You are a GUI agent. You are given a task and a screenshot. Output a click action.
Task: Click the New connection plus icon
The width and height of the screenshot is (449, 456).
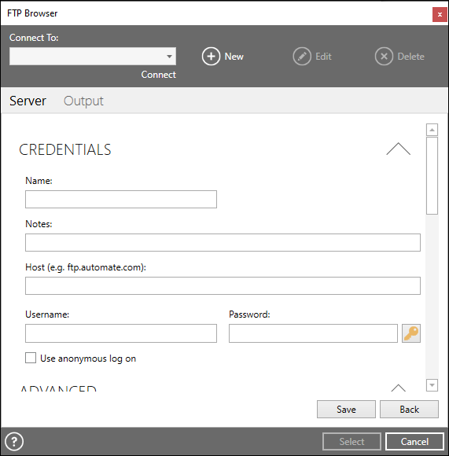coord(211,56)
